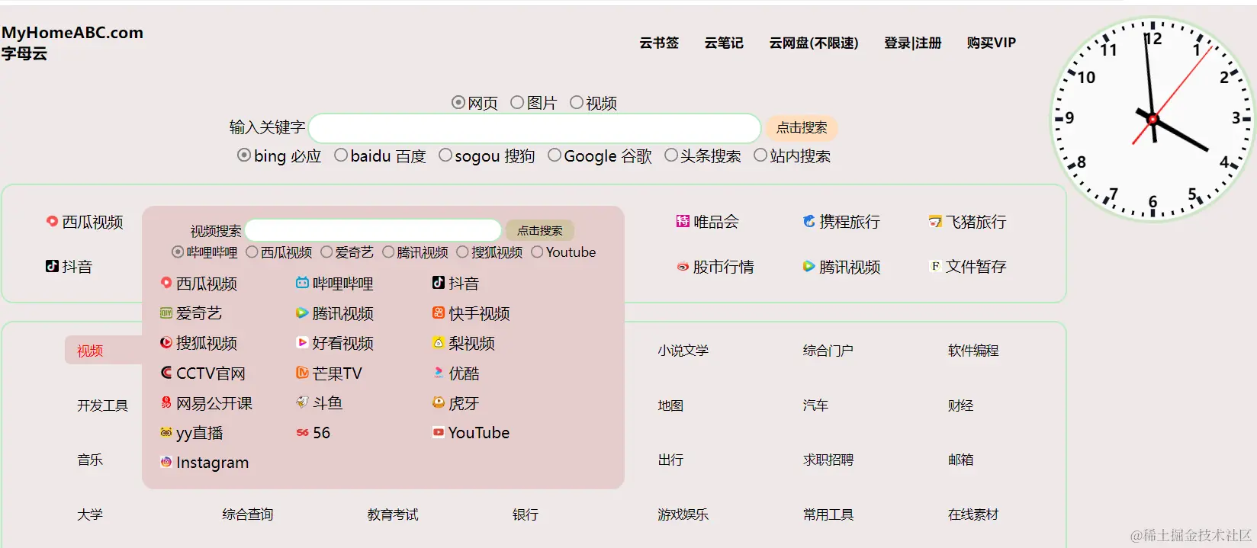Open the 携程旅行 shortcut icon
Viewport: 1257px width, 548px height.
(809, 221)
